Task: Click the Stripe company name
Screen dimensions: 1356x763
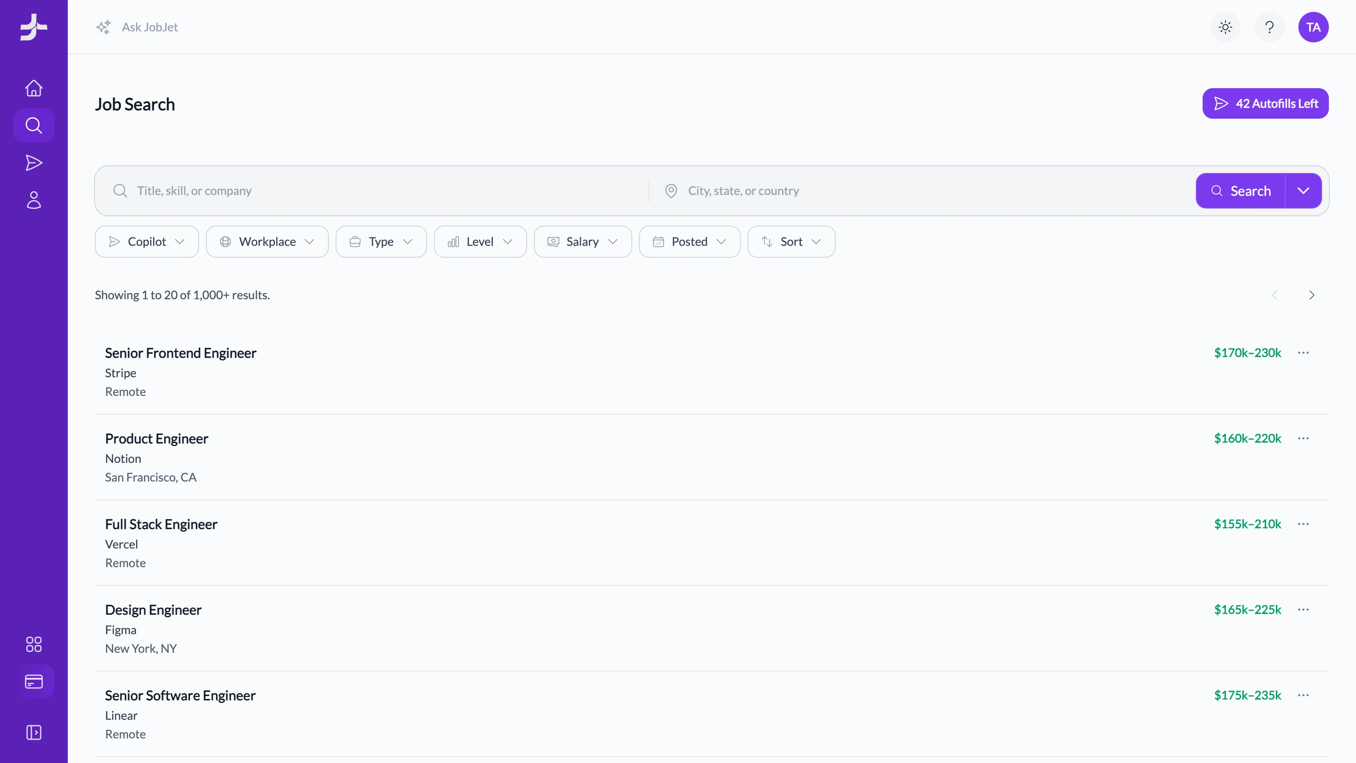Action: point(120,373)
